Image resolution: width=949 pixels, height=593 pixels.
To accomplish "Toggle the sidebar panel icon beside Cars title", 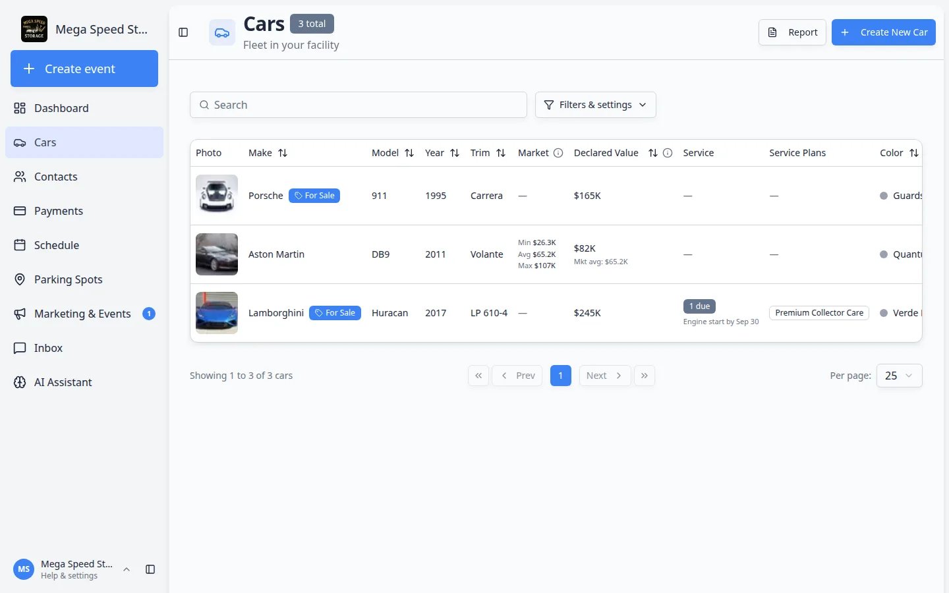I will tap(183, 32).
